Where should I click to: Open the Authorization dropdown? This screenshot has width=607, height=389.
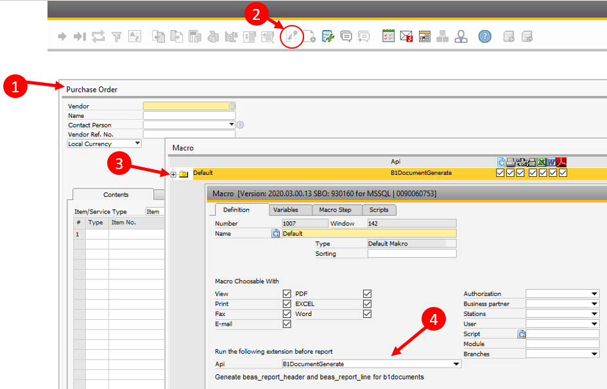pyautogui.click(x=594, y=294)
